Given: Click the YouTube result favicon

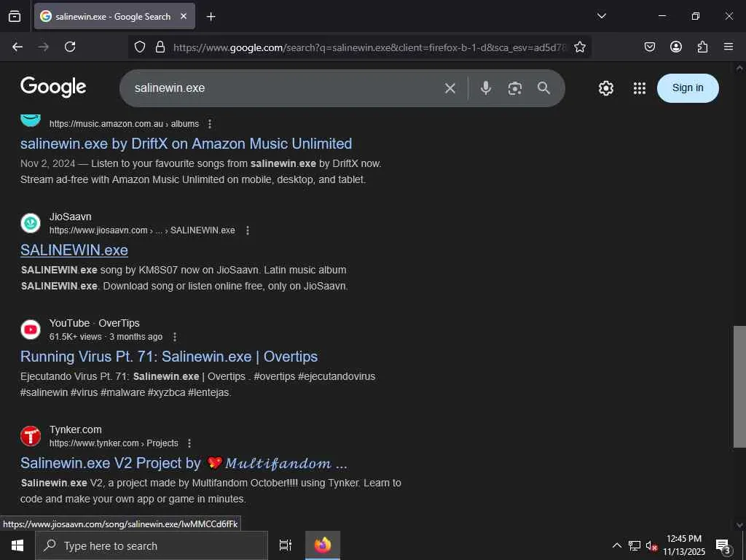Looking at the screenshot, I should coord(31,330).
